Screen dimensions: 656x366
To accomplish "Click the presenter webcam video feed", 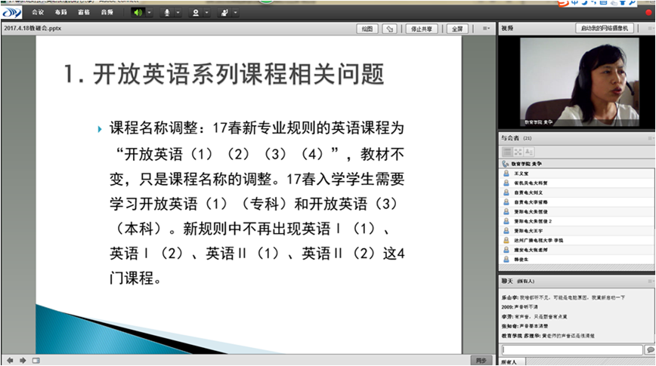I will [579, 82].
